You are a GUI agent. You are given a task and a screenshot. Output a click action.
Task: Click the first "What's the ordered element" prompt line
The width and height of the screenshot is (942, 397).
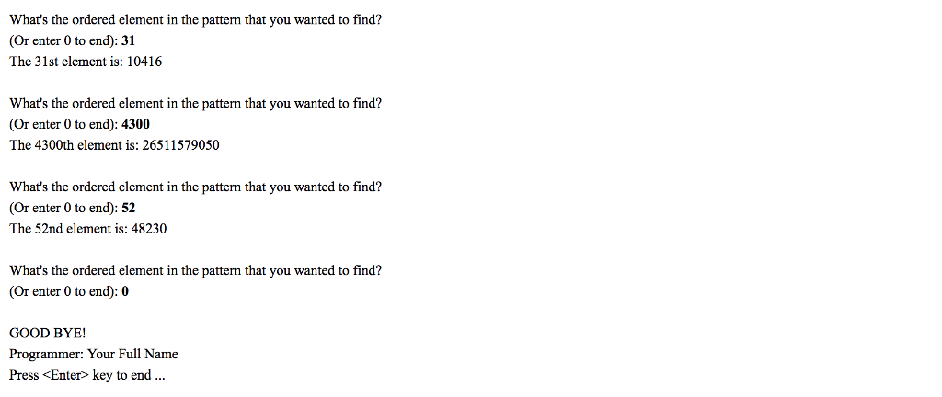coord(195,19)
